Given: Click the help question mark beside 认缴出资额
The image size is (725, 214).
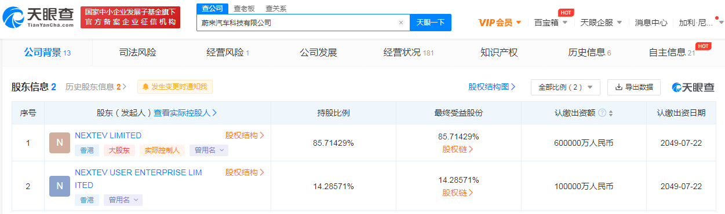Looking at the screenshot, I should (x=602, y=113).
